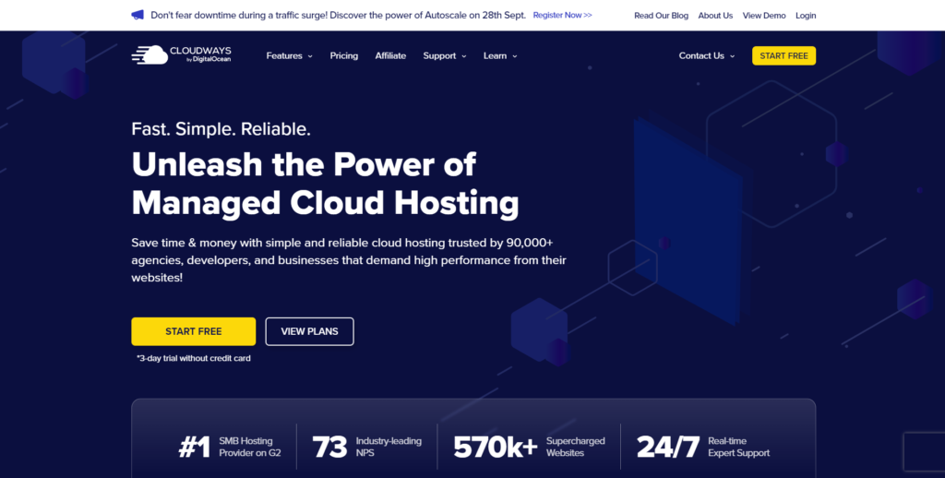
Task: Click the header START FREE button
Action: (x=784, y=55)
